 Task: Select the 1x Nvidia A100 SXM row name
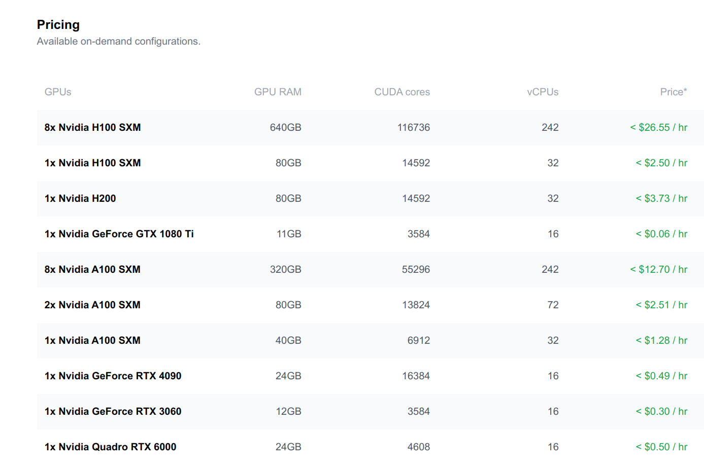coord(92,340)
